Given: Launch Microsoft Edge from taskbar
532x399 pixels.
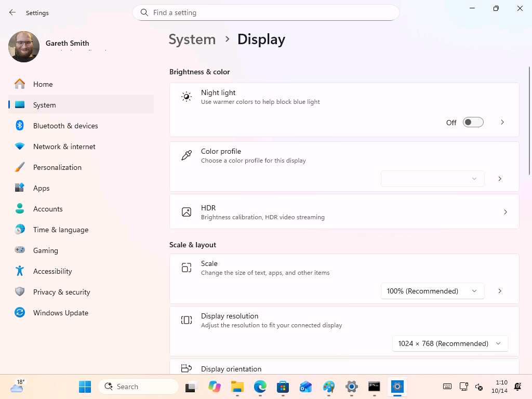Looking at the screenshot, I should click(x=260, y=387).
